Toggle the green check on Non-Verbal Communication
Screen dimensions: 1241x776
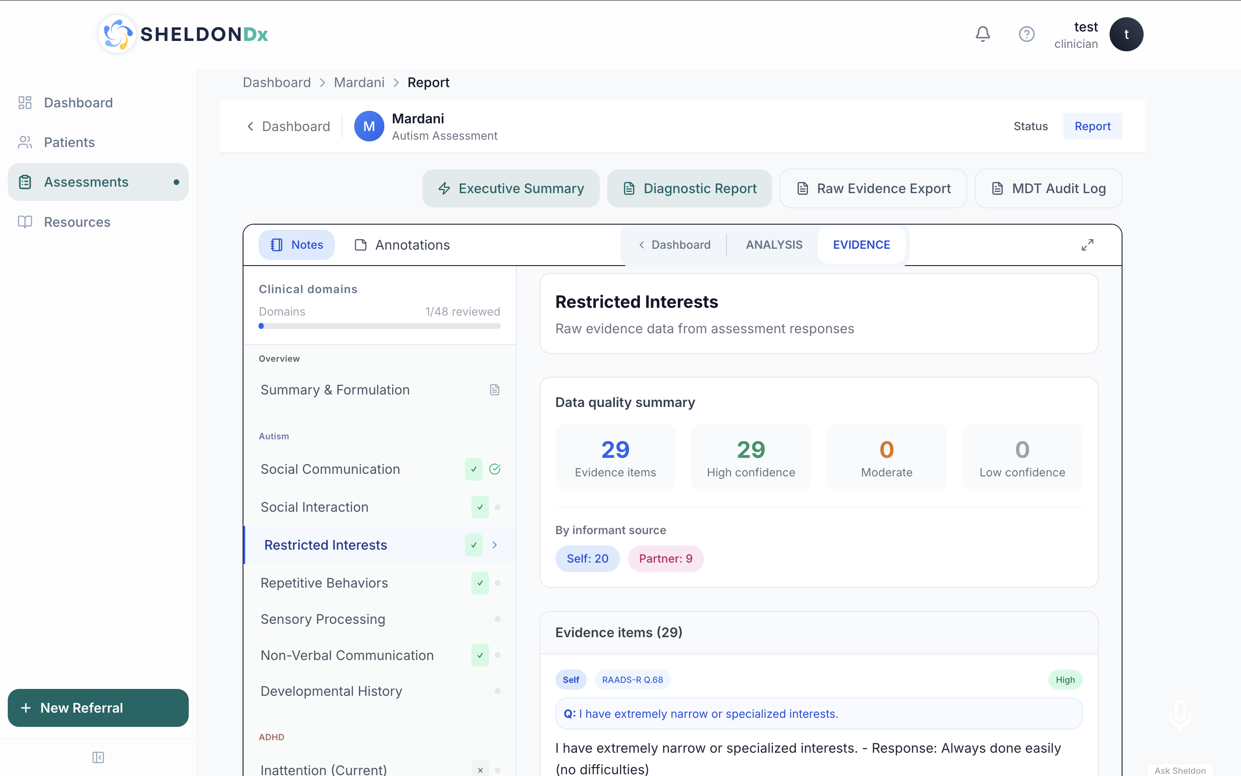point(480,655)
